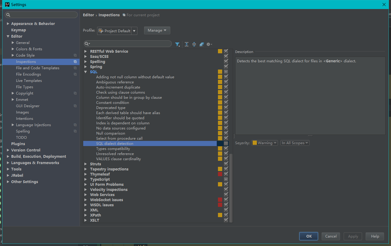The height and width of the screenshot is (246, 391).
Task: Click the Cancel button
Action: pos(331,236)
